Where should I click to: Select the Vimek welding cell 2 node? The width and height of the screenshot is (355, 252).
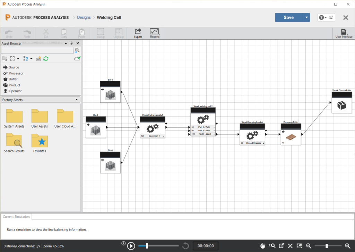point(203,122)
